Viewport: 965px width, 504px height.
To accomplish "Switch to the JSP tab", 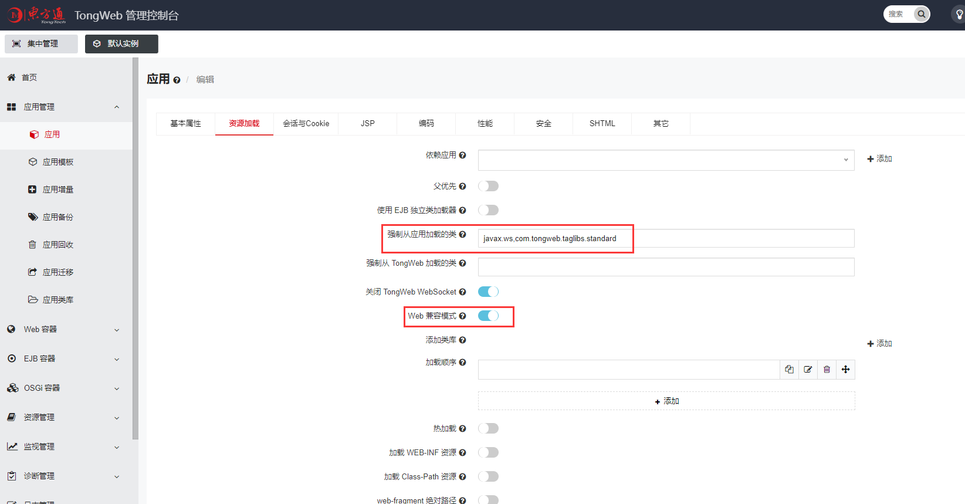I will (367, 124).
